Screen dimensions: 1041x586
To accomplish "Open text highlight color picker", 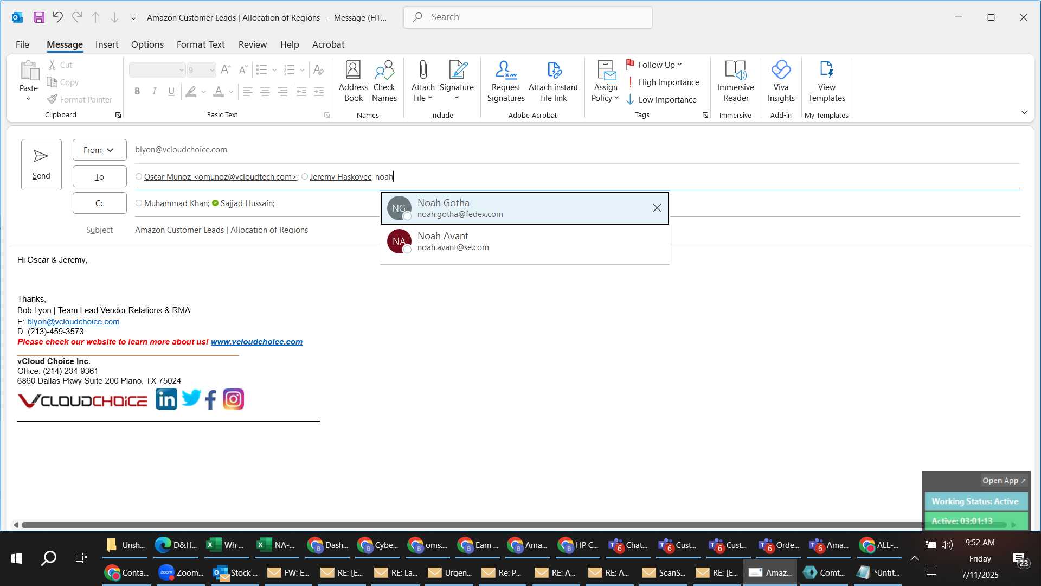I will pos(203,92).
